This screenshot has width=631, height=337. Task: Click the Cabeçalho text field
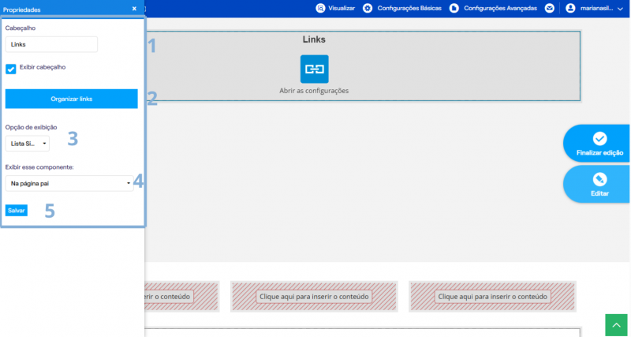(51, 44)
